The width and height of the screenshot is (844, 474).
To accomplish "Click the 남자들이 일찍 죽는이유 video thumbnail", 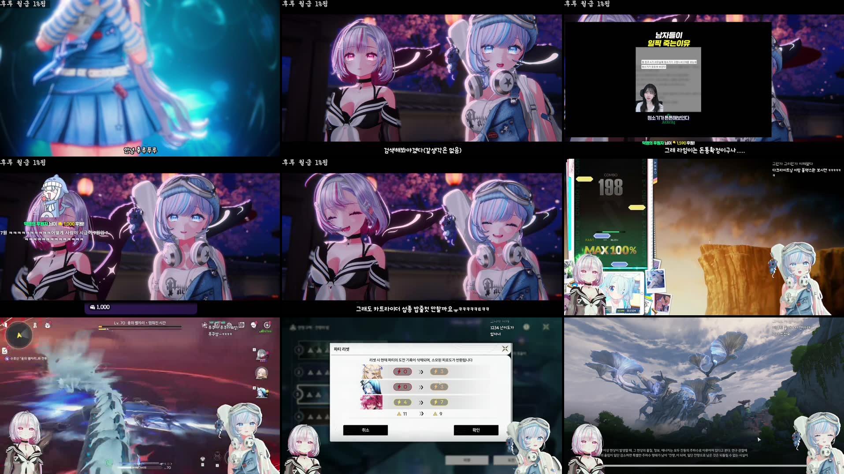I will click(668, 79).
